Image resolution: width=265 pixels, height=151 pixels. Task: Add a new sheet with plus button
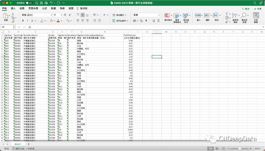coord(29,144)
